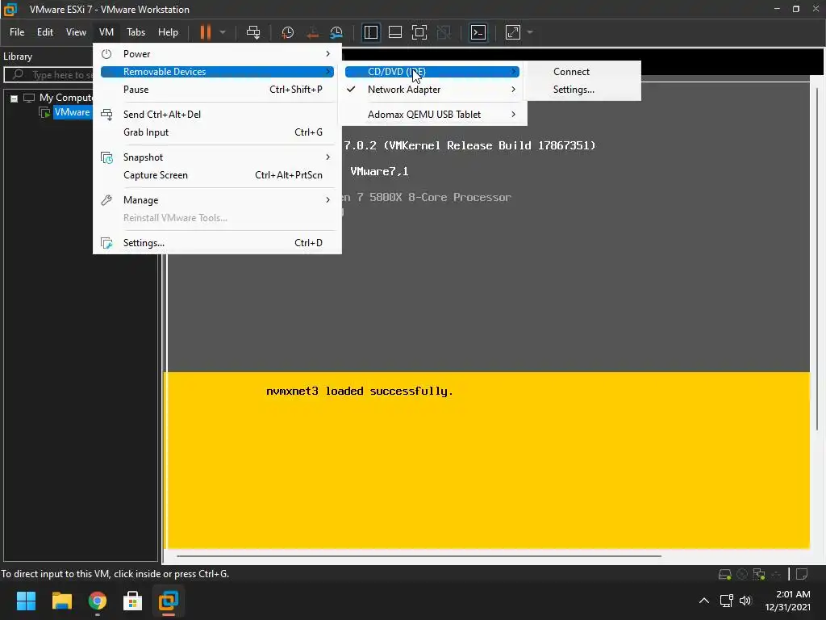Show hidden system tray icons
This screenshot has width=826, height=620.
[703, 601]
